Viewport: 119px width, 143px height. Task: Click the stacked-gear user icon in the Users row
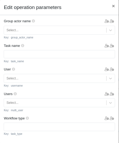(112, 94)
